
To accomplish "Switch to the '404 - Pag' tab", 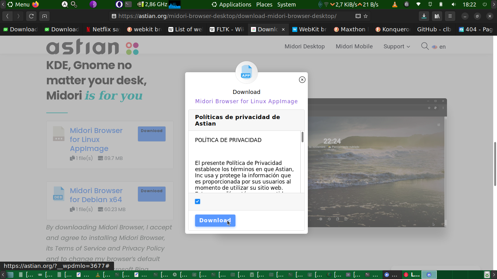I will click(x=475, y=29).
